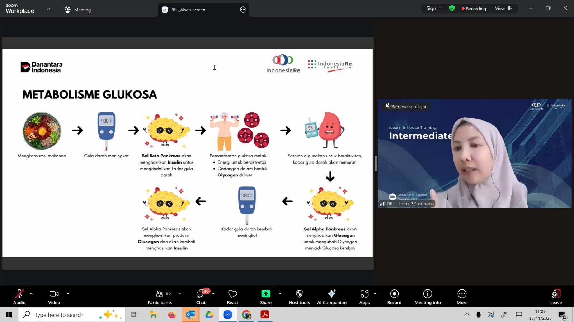Open Host tools shield icon
The width and height of the screenshot is (574, 322).
[299, 297]
